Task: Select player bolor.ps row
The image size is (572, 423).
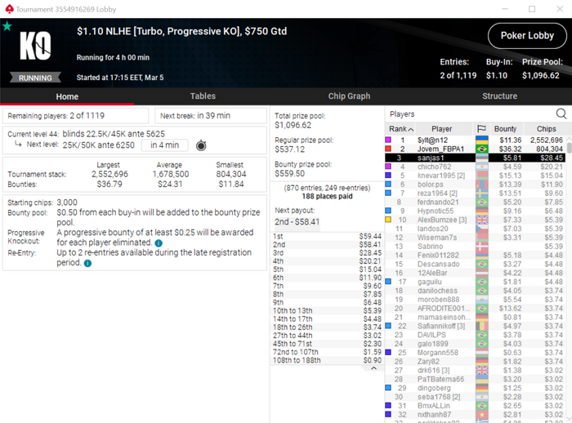Action: pyautogui.click(x=476, y=185)
